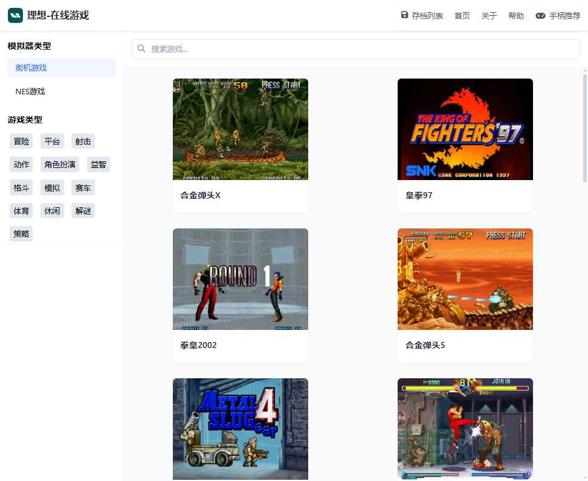Click the magnifier icon in the search bar

141,48
